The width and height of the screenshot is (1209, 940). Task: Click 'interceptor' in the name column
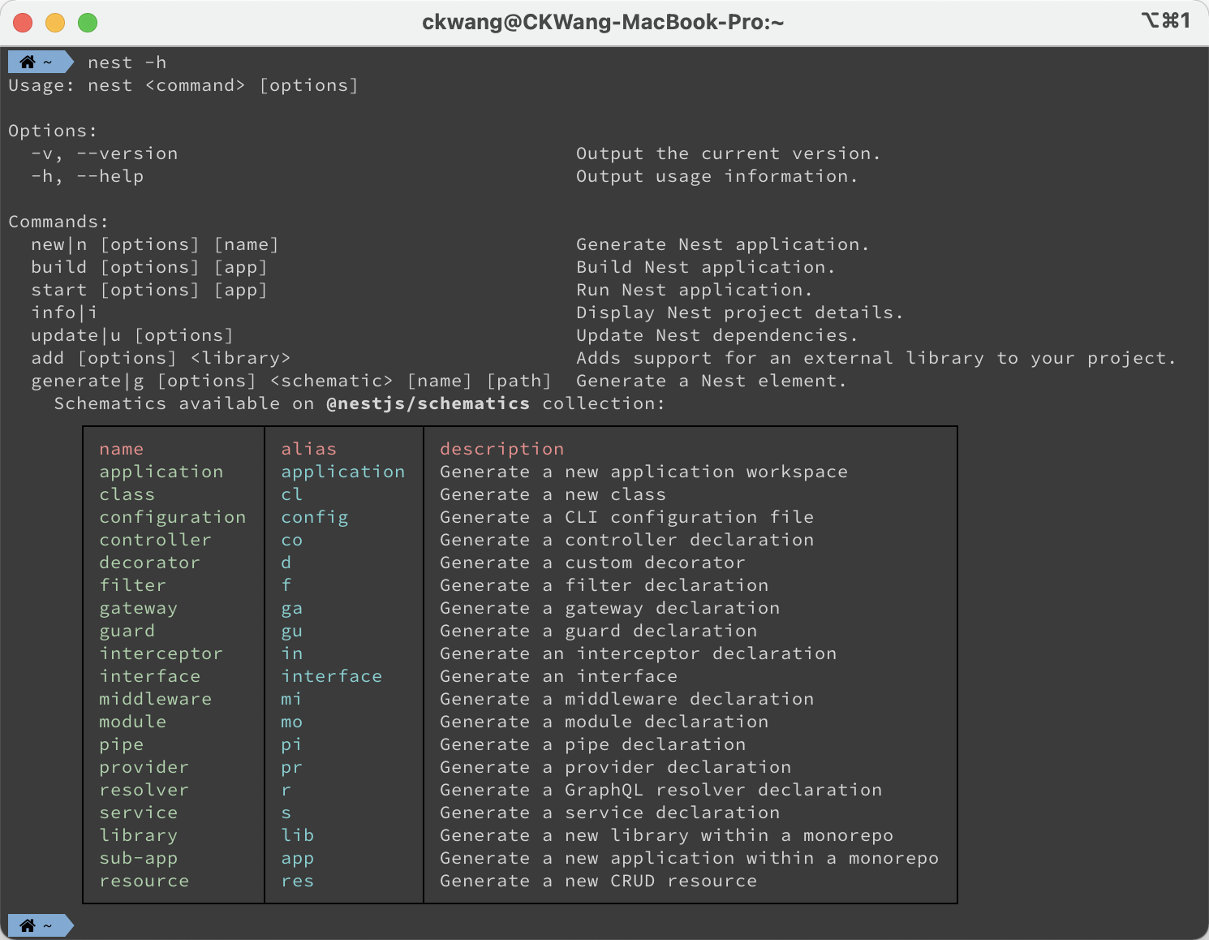click(161, 653)
